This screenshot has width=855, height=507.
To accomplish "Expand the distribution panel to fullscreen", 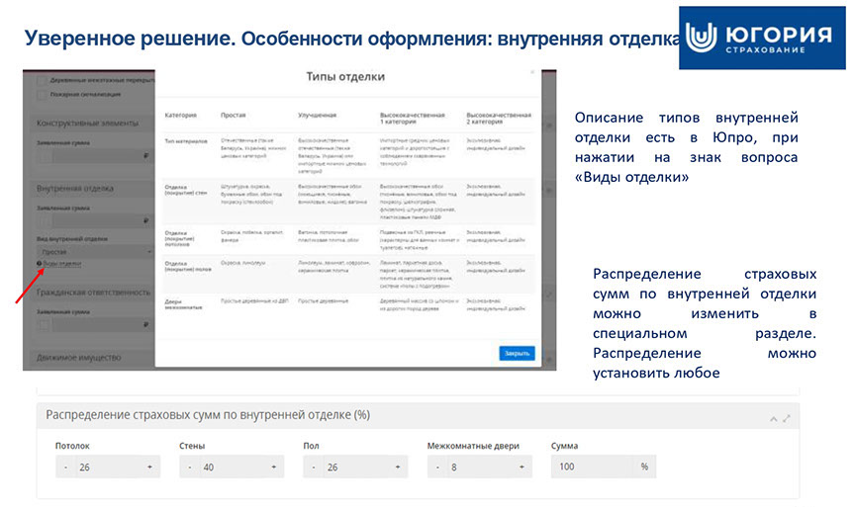I will click(788, 418).
